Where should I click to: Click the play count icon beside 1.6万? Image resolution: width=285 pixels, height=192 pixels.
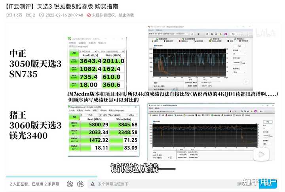[9, 15]
